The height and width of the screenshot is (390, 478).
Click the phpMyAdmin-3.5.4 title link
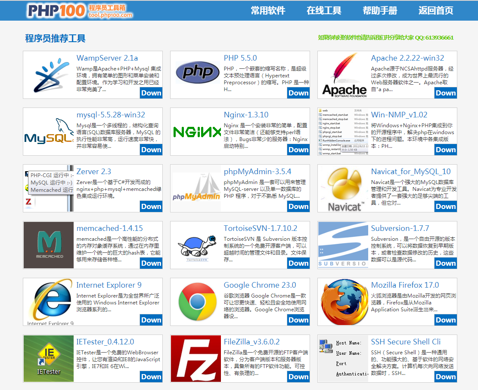tap(257, 172)
